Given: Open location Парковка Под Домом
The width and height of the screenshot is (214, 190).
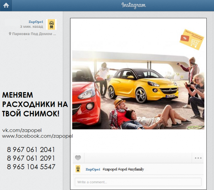Looking at the screenshot, I should click(x=34, y=34).
